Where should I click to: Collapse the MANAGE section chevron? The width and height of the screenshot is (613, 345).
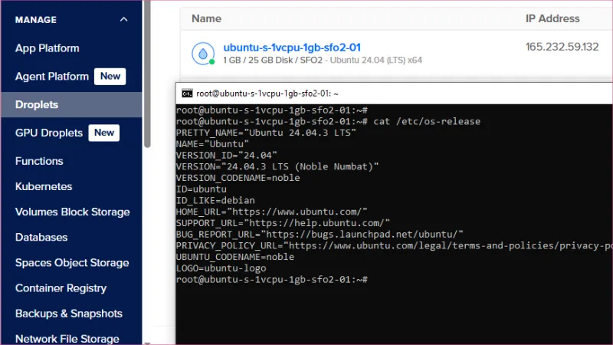(x=123, y=20)
